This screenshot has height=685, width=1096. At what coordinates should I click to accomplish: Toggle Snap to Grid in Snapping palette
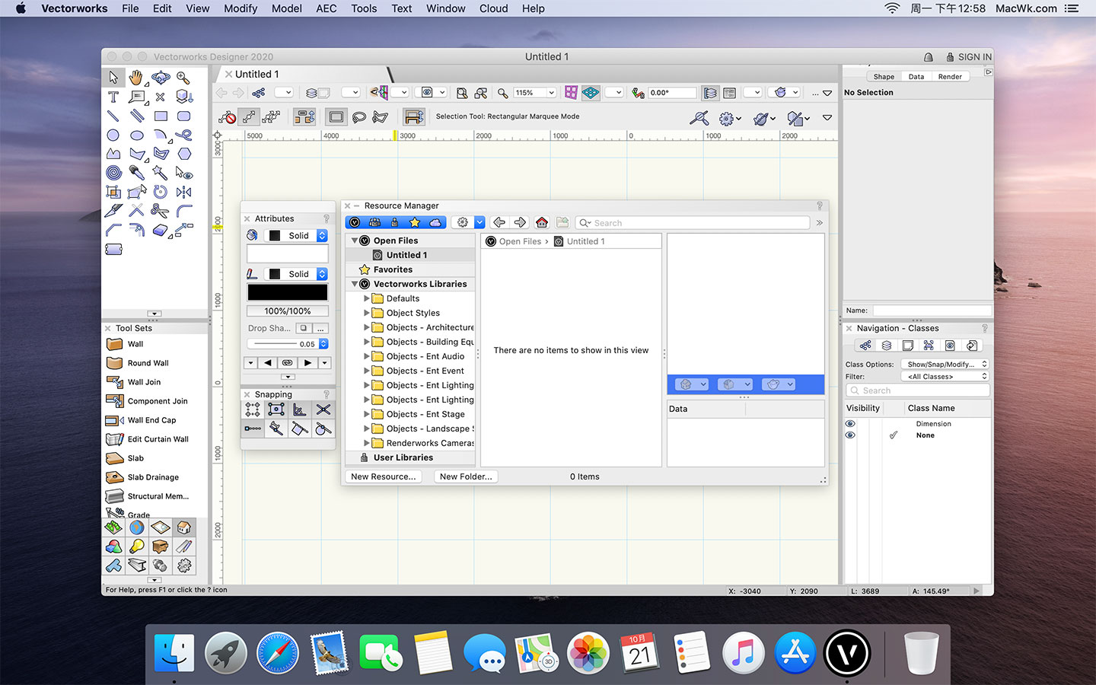tap(253, 409)
